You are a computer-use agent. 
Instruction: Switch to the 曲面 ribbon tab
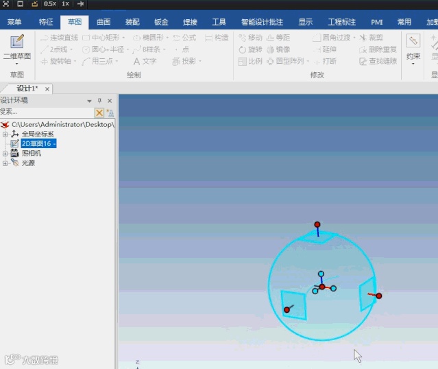104,22
